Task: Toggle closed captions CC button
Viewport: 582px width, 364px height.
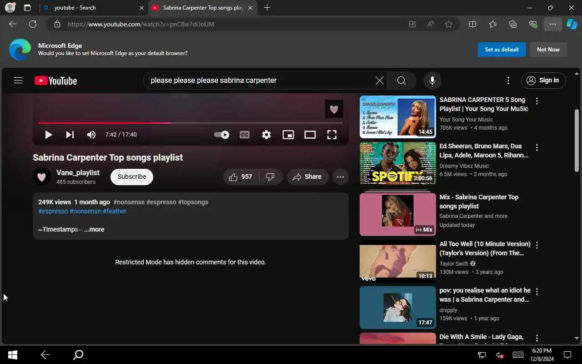Action: [245, 135]
